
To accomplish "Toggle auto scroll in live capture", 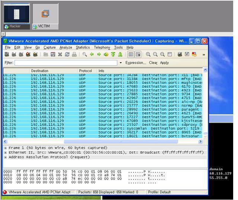I will tap(138, 54).
